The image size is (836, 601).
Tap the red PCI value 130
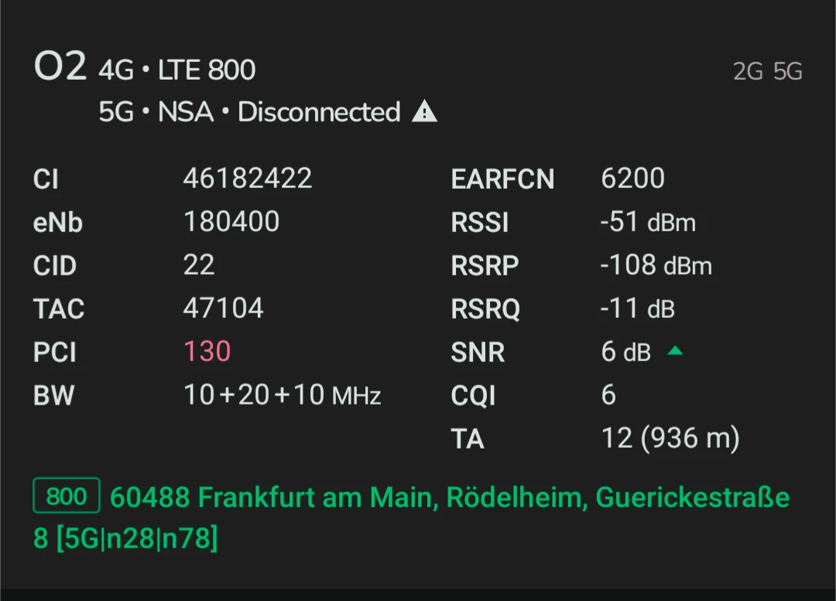[x=207, y=352]
